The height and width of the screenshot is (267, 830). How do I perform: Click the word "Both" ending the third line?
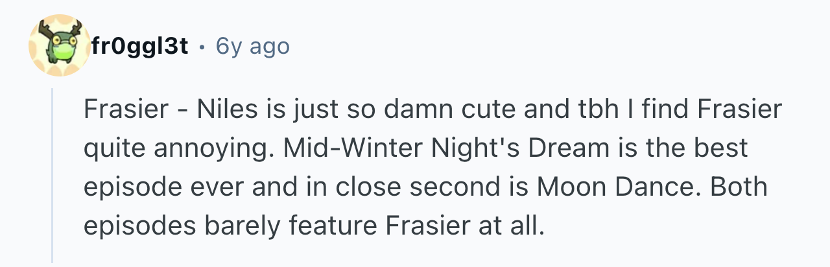[738, 187]
